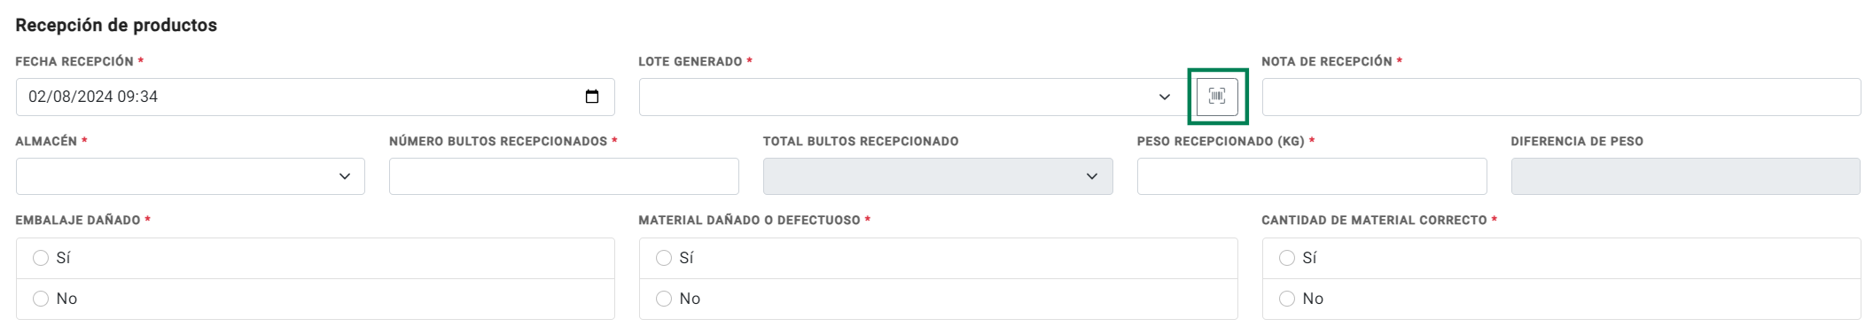Click the Almacén field label
The width and height of the screenshot is (1873, 327).
point(46,141)
